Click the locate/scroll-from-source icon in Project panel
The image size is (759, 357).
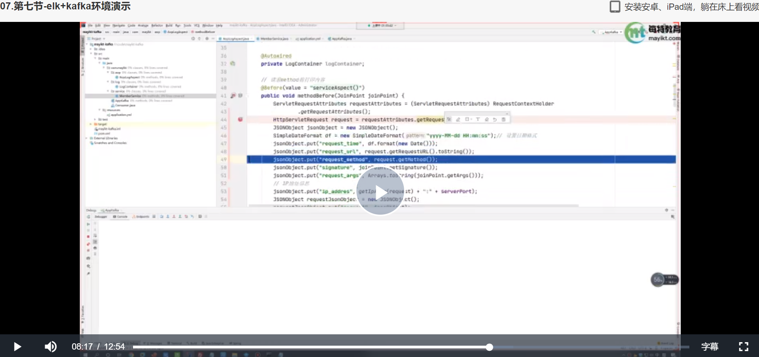tap(193, 39)
